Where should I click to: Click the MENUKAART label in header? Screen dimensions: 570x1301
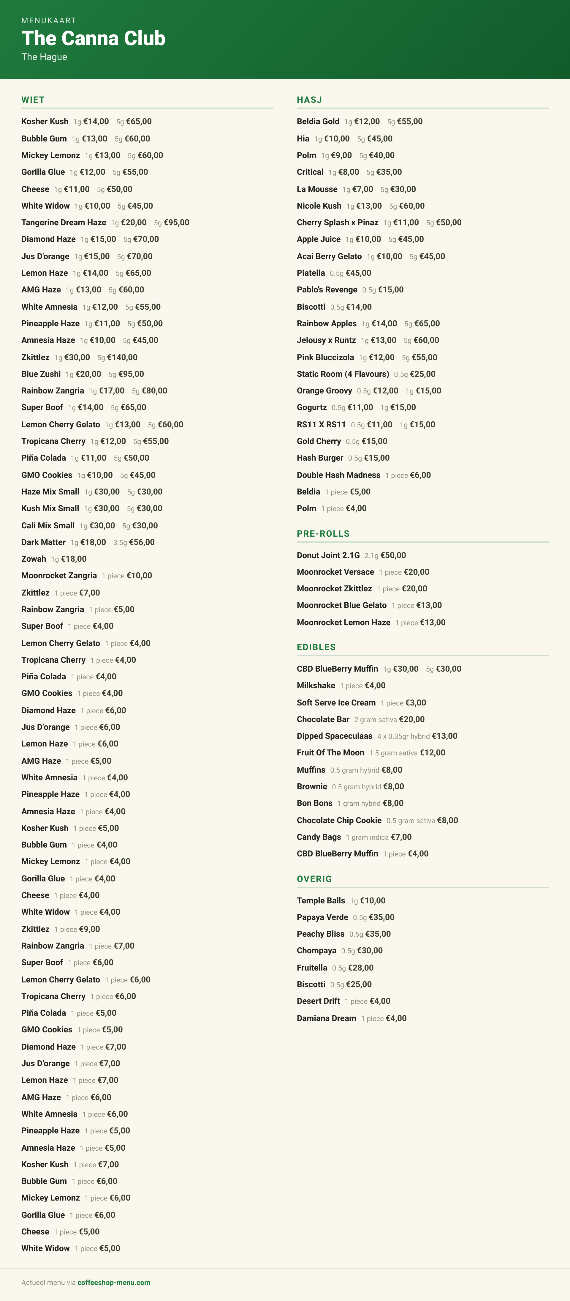click(48, 21)
